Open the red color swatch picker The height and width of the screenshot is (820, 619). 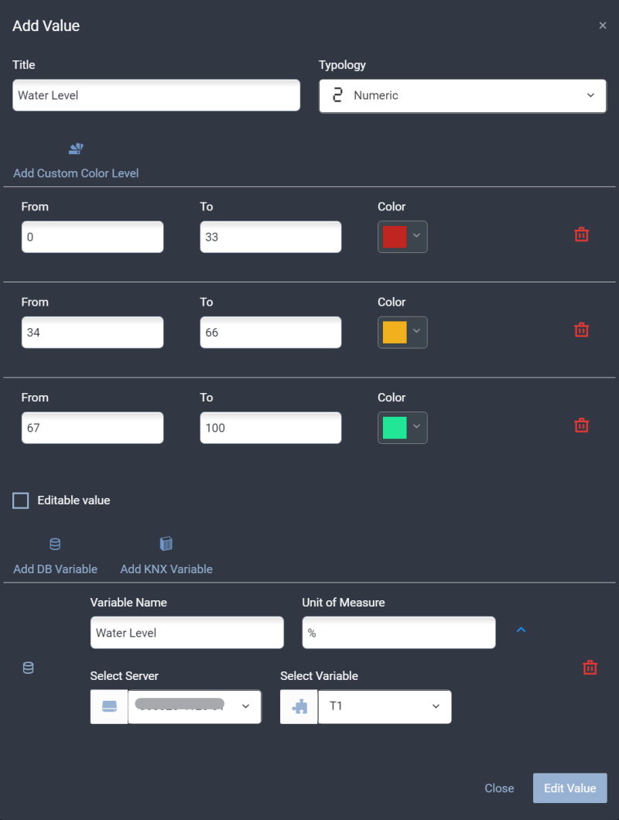coord(402,237)
